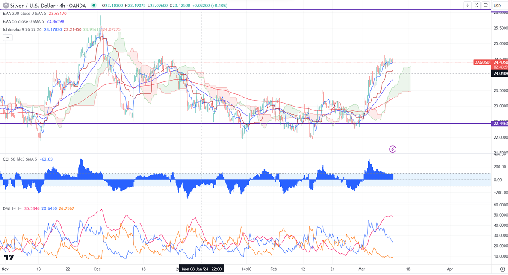Click the red XAGUSD price tag
Image resolution: width=508 pixels, height=275 pixels.
(482, 62)
